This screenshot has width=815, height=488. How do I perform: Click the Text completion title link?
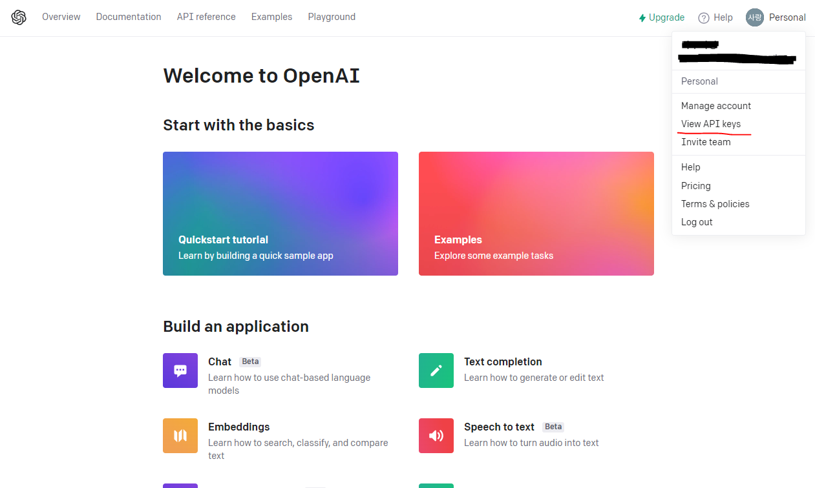503,361
